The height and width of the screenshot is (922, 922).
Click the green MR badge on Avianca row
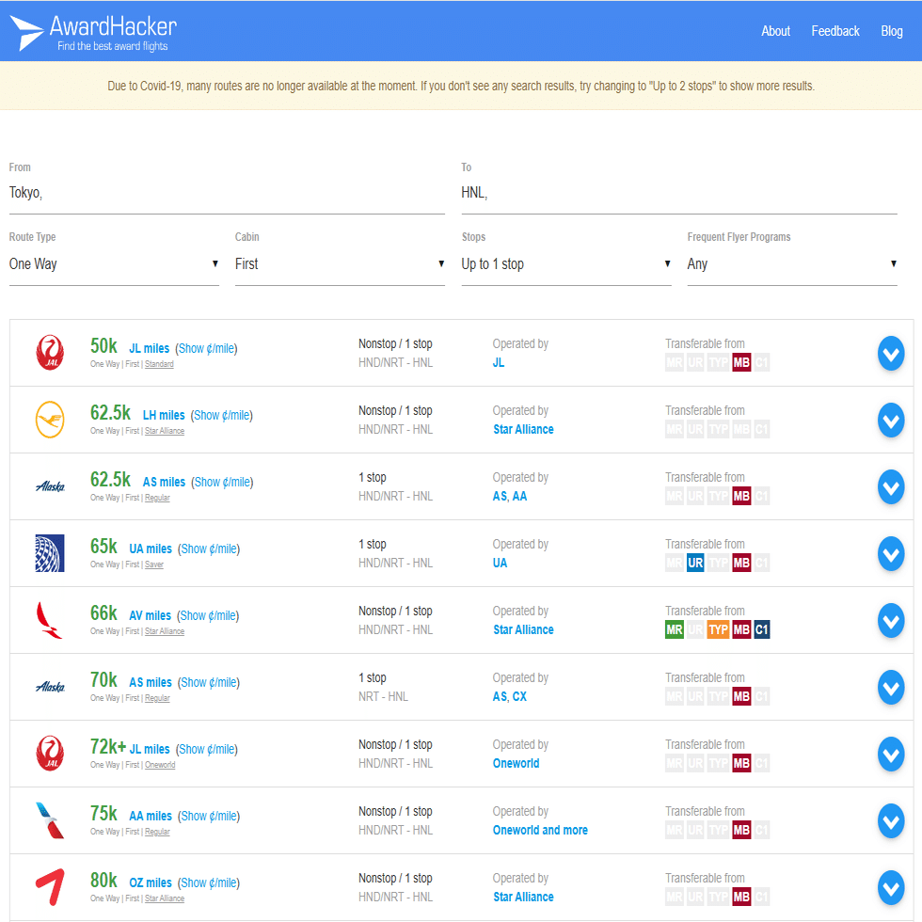pyautogui.click(x=675, y=629)
